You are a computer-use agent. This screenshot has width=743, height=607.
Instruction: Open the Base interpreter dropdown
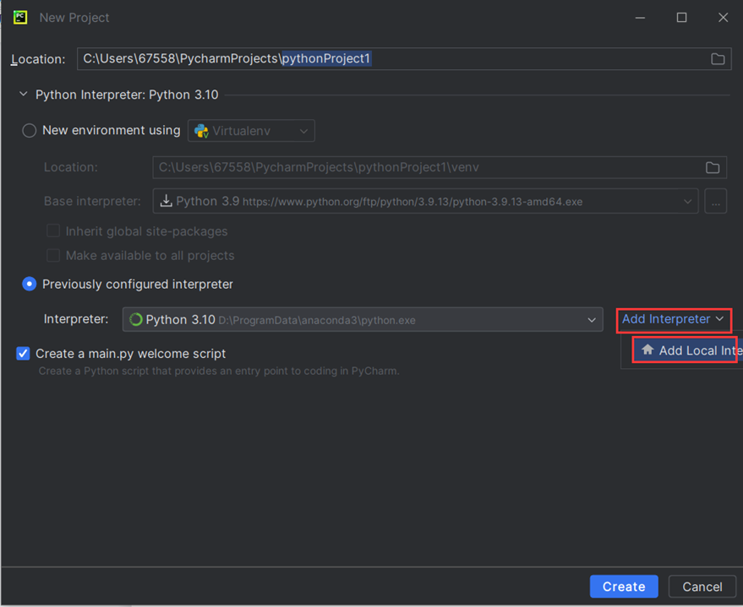click(x=425, y=201)
